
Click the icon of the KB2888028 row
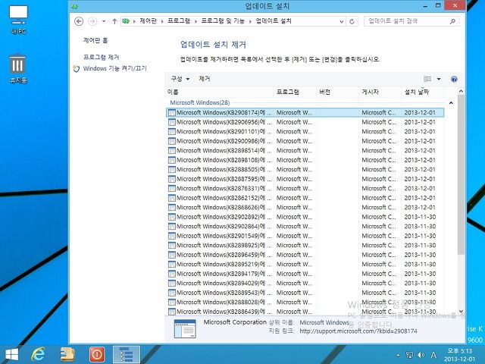pyautogui.click(x=172, y=303)
